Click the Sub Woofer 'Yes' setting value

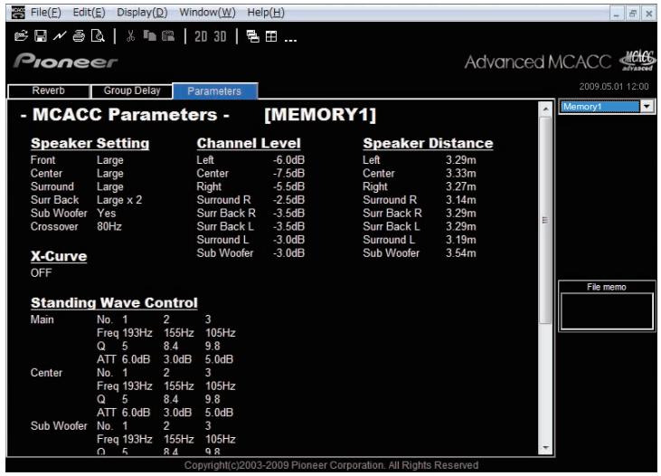tap(106, 213)
